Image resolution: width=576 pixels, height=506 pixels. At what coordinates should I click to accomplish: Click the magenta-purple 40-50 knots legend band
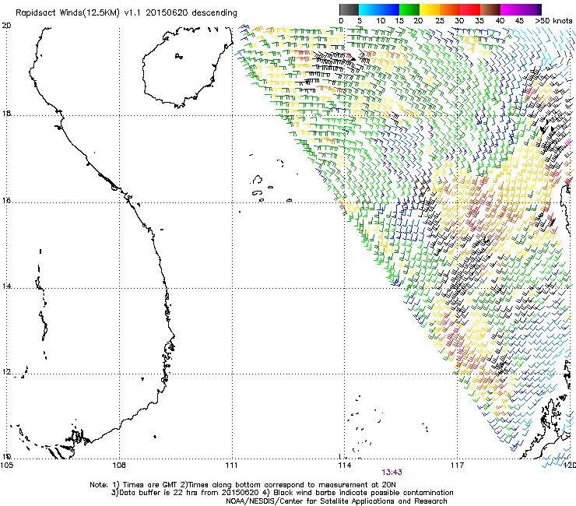click(521, 9)
